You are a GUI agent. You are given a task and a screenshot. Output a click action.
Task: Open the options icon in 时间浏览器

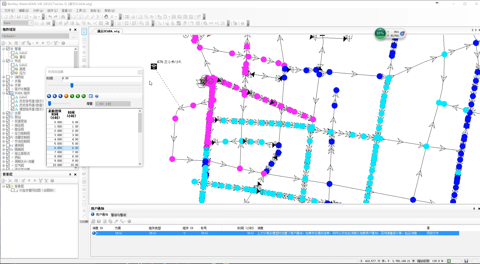[x=91, y=96]
